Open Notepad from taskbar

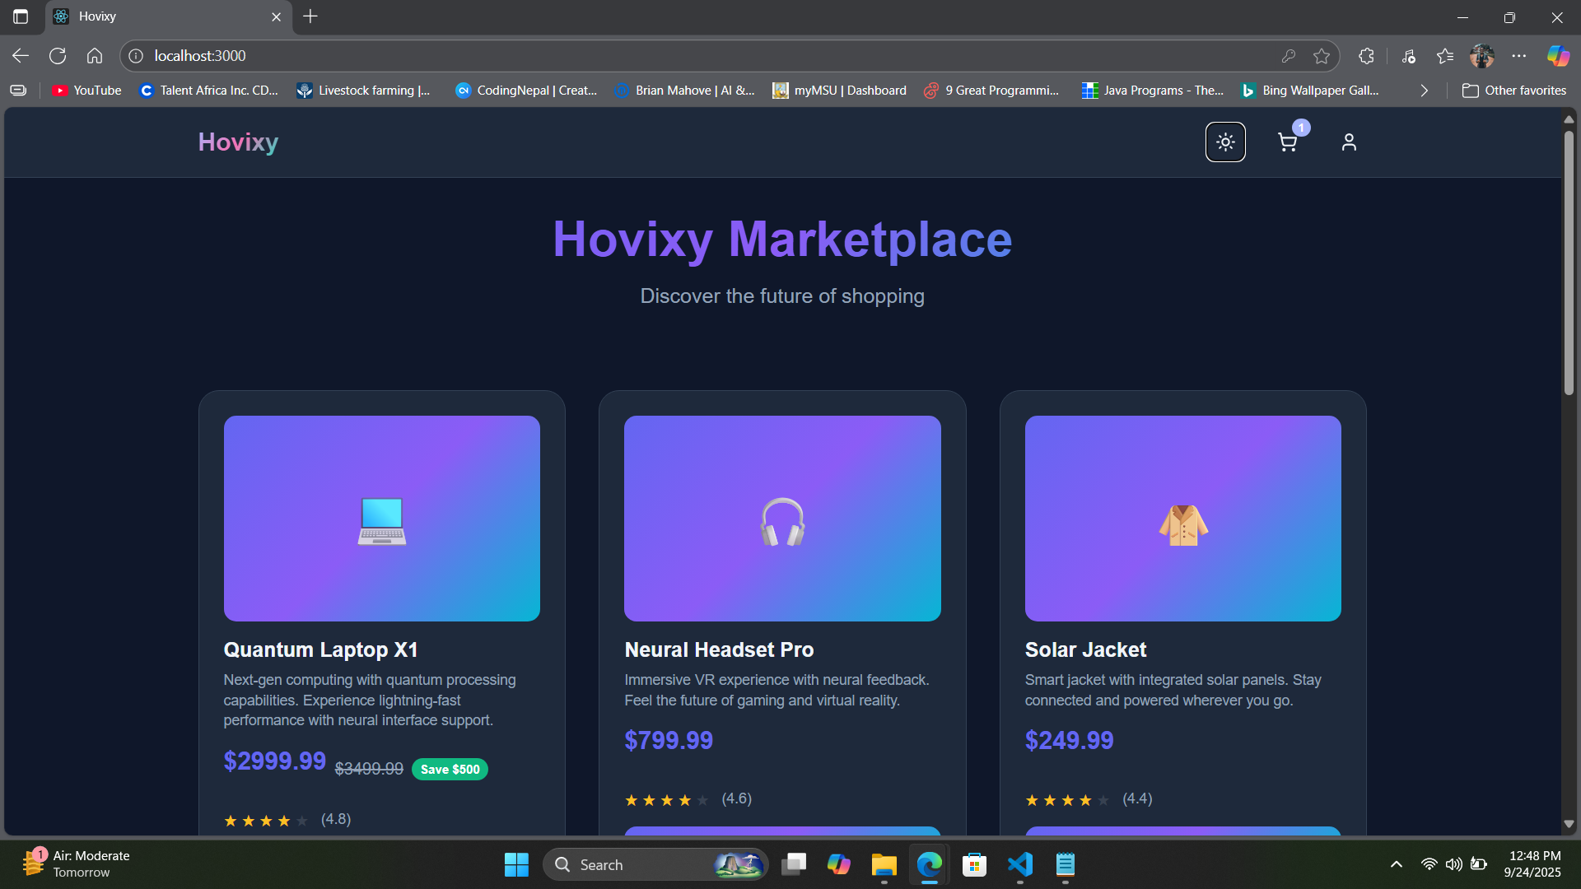[x=1066, y=864]
